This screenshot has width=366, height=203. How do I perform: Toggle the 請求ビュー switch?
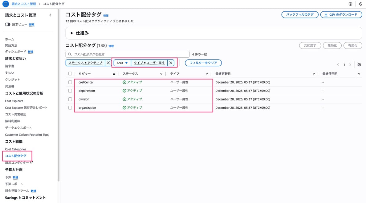(x=8, y=24)
